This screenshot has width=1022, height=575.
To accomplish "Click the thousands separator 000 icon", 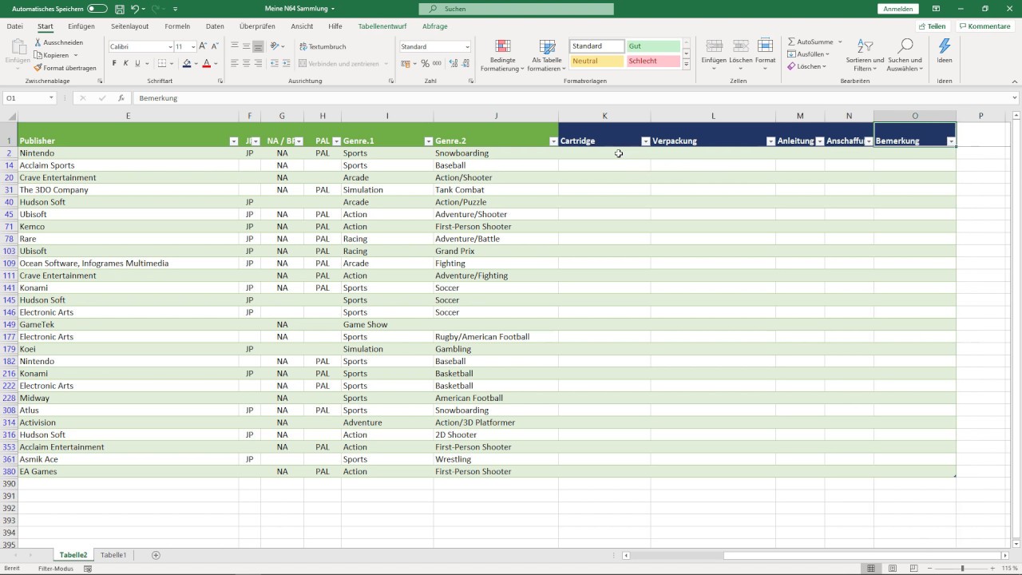I will [437, 63].
